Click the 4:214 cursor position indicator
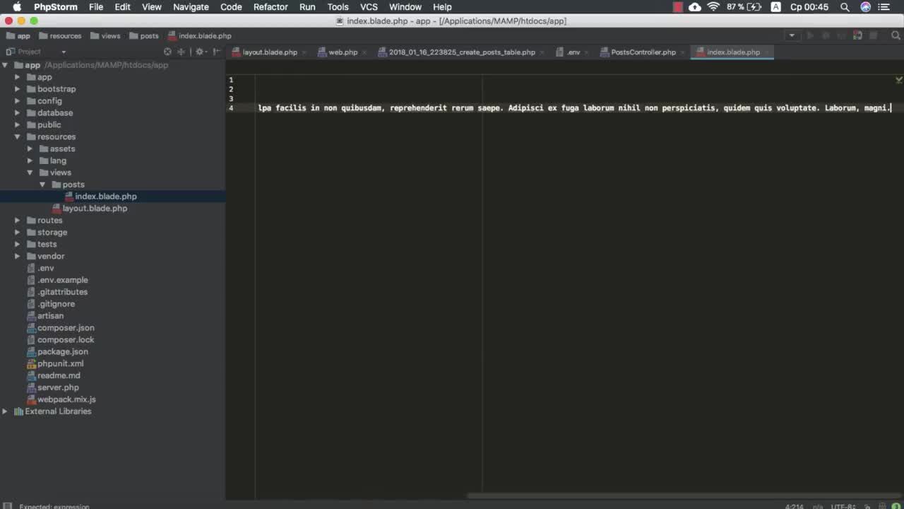 click(x=795, y=506)
